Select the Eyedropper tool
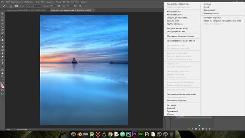This screenshot has height=138, width=245. pos(2,30)
